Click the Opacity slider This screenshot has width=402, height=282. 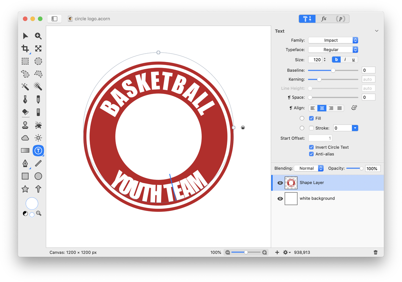pyautogui.click(x=355, y=168)
